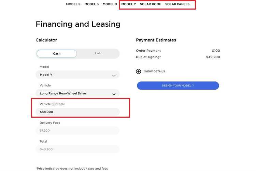
Task: Open Solar Panels from the top menu
Action: (x=177, y=4)
